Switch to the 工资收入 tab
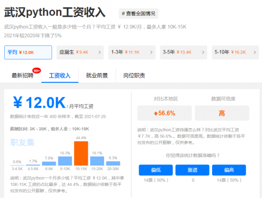 point(60,76)
